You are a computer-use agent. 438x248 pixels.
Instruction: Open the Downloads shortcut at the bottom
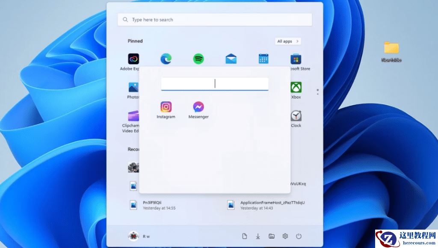pos(258,236)
